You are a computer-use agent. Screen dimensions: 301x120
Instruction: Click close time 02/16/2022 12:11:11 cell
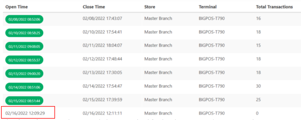pyautogui.click(x=102, y=113)
